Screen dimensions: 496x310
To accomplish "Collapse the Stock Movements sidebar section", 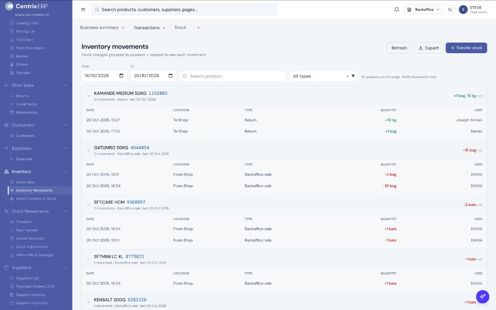I will 65,211.
